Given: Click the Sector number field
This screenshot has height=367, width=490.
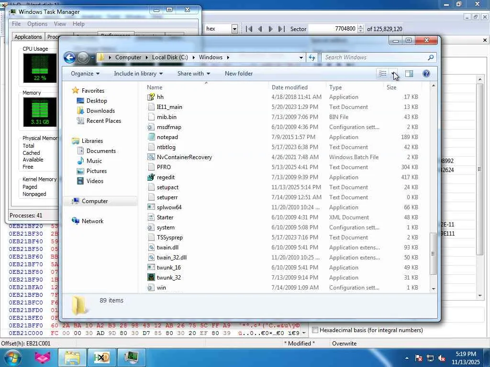Looking at the screenshot, I should tap(333, 29).
